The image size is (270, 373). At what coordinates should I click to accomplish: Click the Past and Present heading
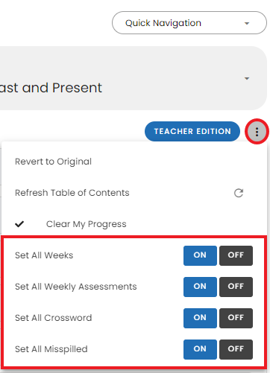(x=51, y=88)
